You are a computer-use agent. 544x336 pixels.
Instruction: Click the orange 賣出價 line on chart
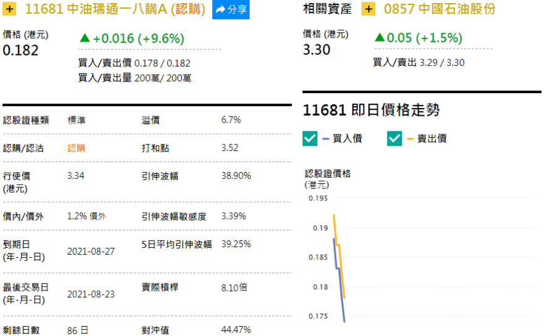339,256
